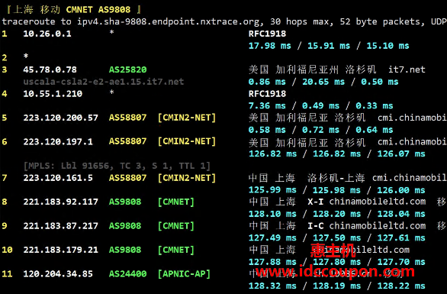The width and height of the screenshot is (447, 294).
Task: Select IP address 10.55.1.210
Action: 53,94
